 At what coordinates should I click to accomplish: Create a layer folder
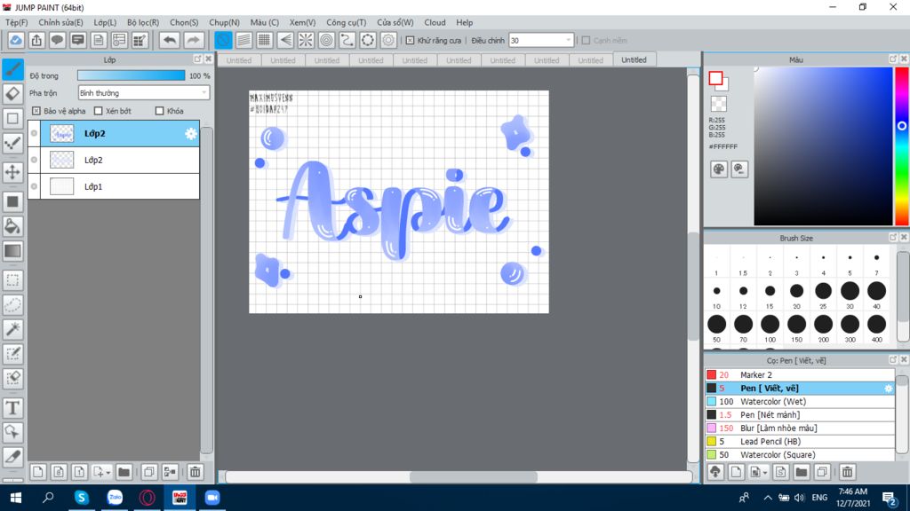click(x=124, y=472)
